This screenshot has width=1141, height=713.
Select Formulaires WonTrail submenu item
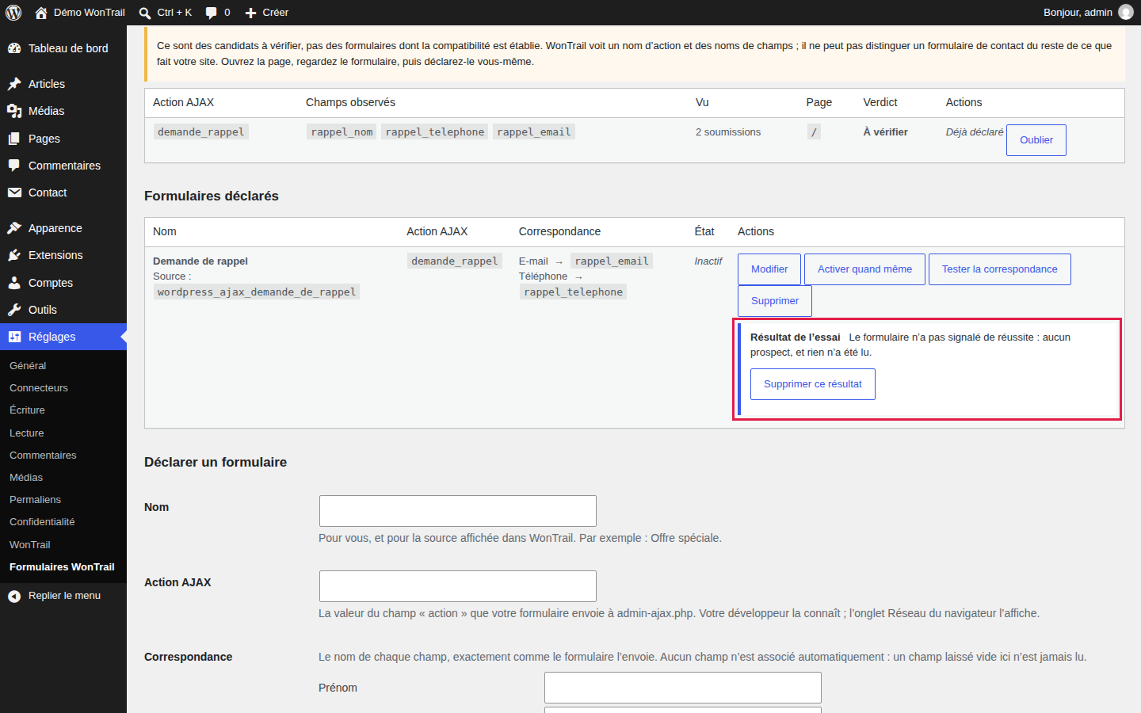[62, 566]
